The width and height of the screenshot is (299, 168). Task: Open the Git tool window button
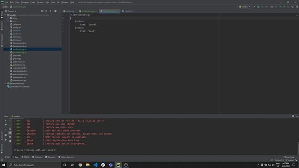pyautogui.click(x=7, y=157)
